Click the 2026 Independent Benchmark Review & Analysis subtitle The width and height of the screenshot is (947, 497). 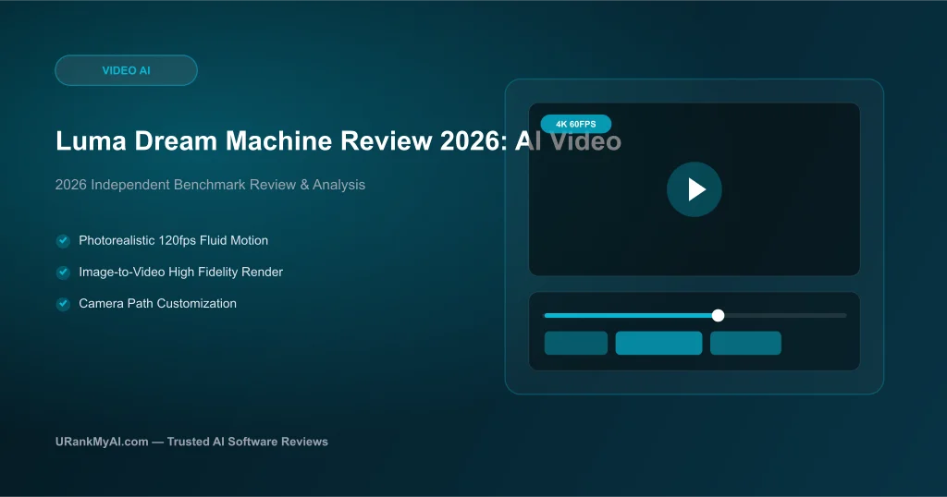point(210,185)
